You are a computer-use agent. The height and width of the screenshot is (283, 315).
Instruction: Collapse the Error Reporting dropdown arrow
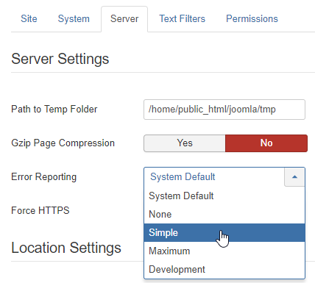294,176
